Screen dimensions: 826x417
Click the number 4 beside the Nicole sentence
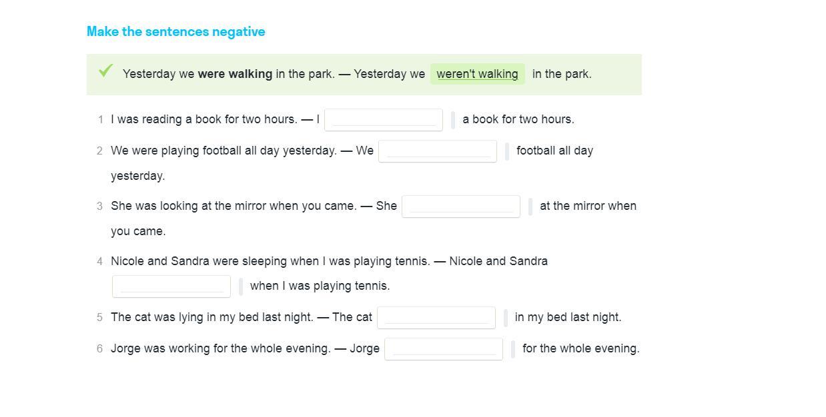click(x=99, y=262)
